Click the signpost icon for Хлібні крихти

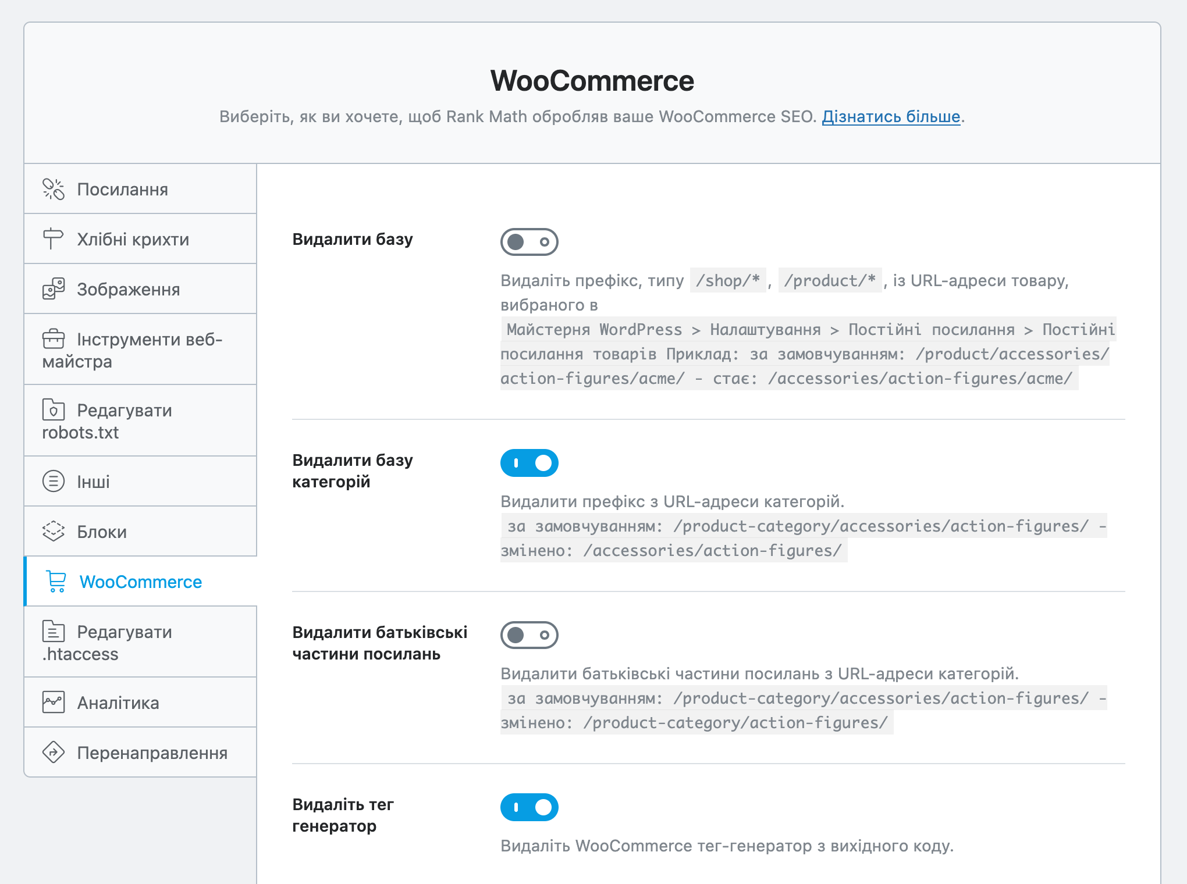click(54, 239)
